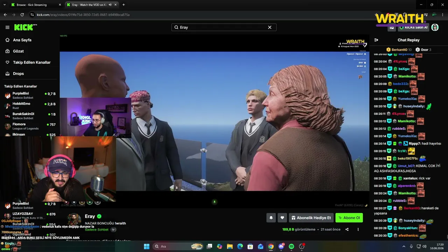Click the Chat Replay heading
448x252 pixels.
point(408,40)
